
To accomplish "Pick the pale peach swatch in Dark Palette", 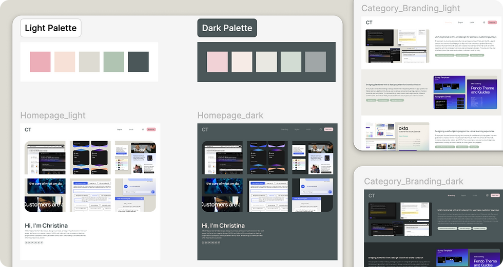I will [x=242, y=62].
